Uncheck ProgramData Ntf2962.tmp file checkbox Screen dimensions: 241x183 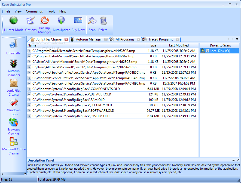click(x=29, y=56)
